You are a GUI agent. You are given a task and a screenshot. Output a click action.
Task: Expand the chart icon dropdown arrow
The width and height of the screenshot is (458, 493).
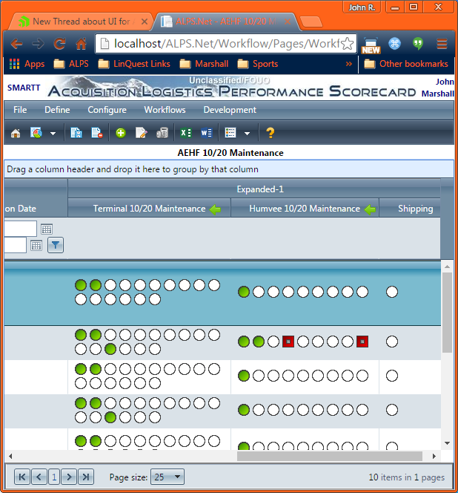[53, 134]
